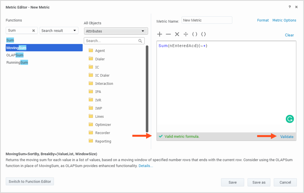Insert the multiplication operator

click(177, 34)
